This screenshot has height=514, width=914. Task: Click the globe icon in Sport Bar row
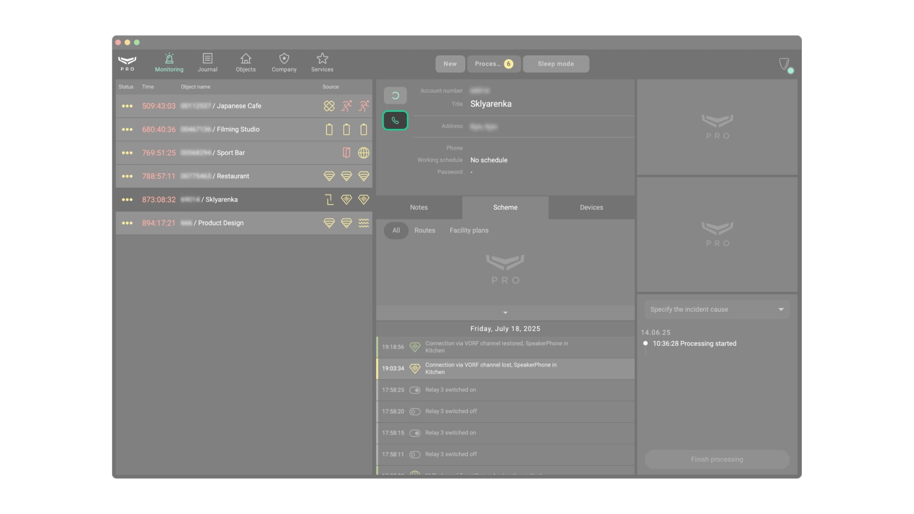click(364, 153)
